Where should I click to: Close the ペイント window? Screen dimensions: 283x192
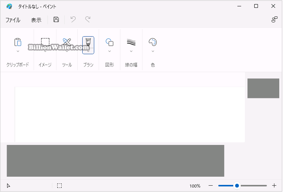[x=273, y=6]
